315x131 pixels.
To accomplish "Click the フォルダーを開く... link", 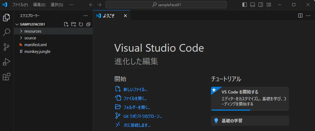I will pyautogui.click(x=136, y=107).
